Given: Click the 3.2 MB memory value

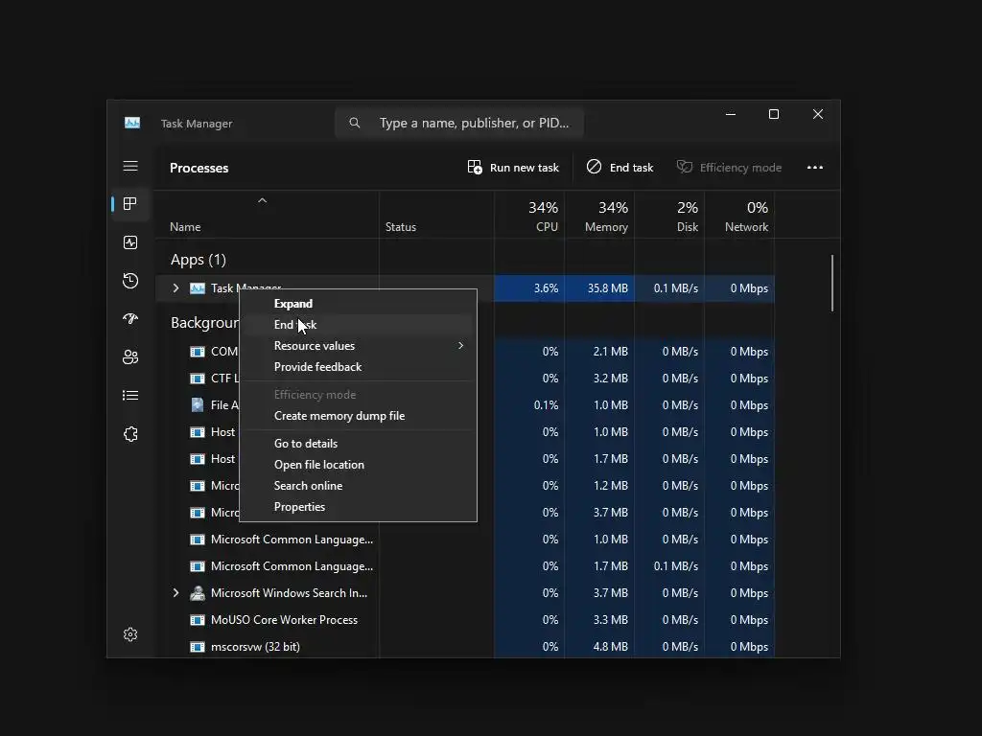Looking at the screenshot, I should (611, 378).
